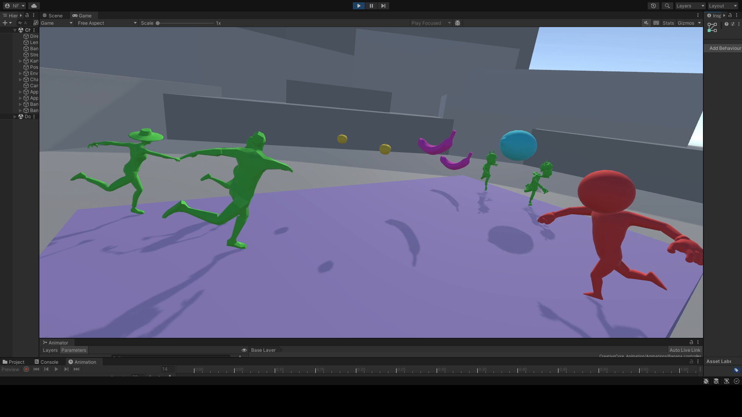
Task: Click the Stats overlay button in Game view
Action: (x=668, y=23)
